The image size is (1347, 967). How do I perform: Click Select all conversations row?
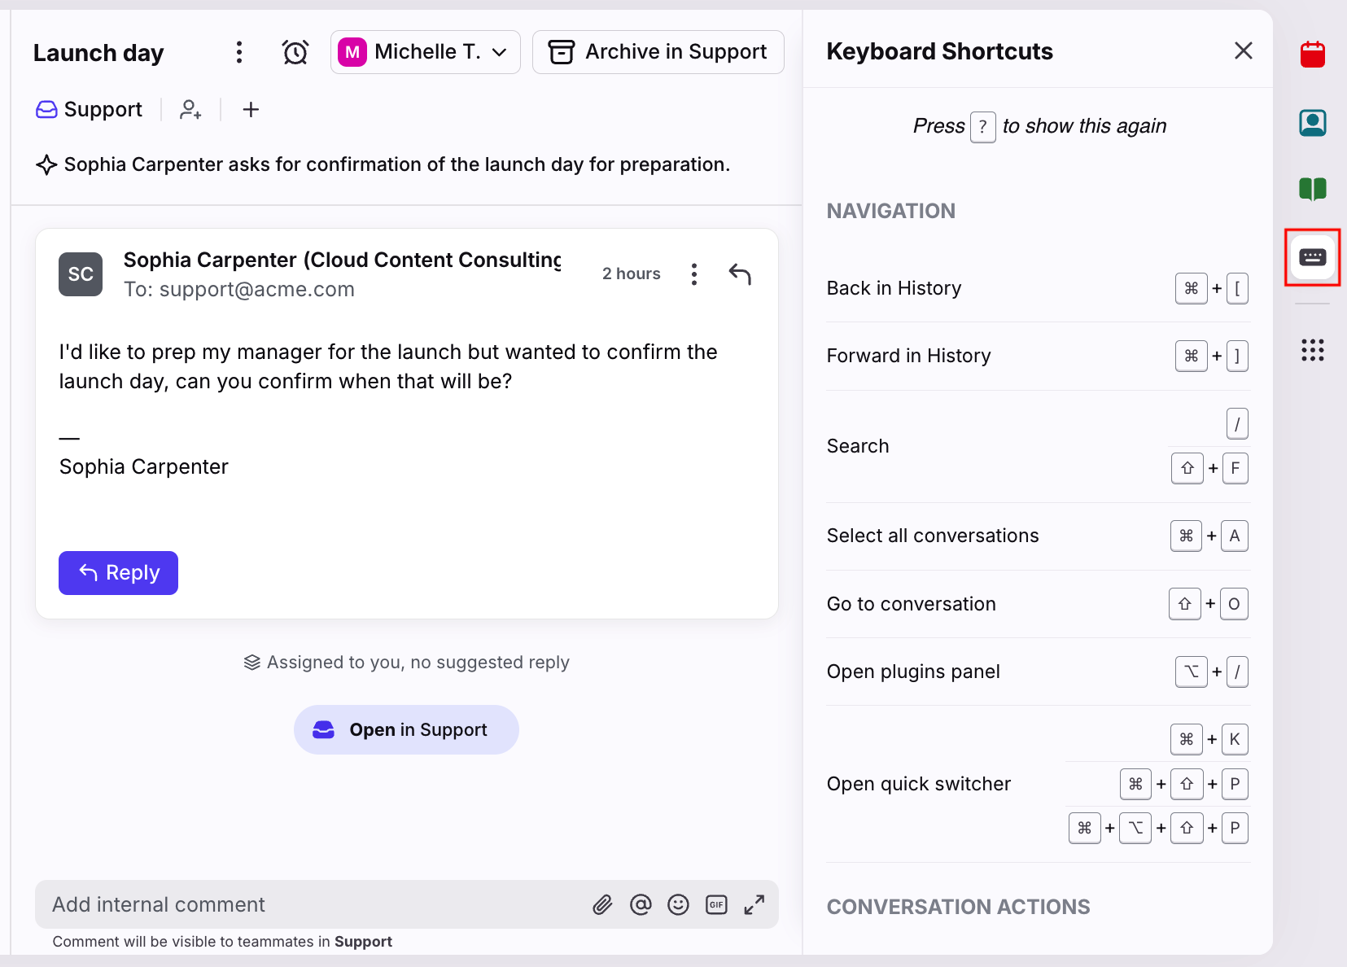point(1038,536)
